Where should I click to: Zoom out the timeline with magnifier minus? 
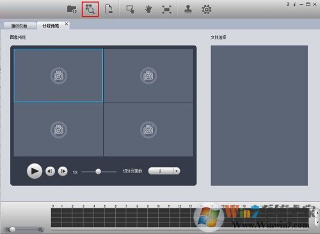pos(8,230)
